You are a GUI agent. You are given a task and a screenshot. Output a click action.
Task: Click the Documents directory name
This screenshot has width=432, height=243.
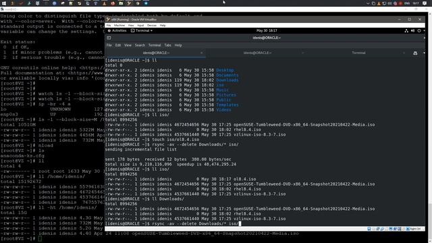click(227, 75)
